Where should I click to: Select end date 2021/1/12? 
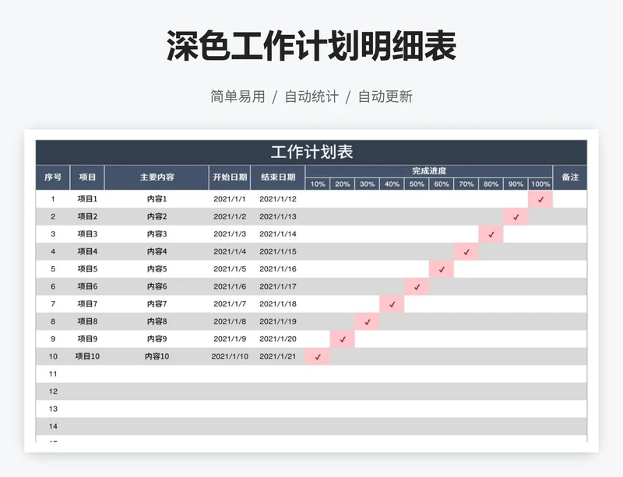point(278,199)
